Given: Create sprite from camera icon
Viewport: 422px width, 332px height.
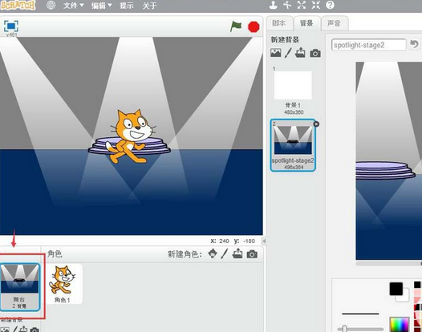Looking at the screenshot, I should pos(252,254).
